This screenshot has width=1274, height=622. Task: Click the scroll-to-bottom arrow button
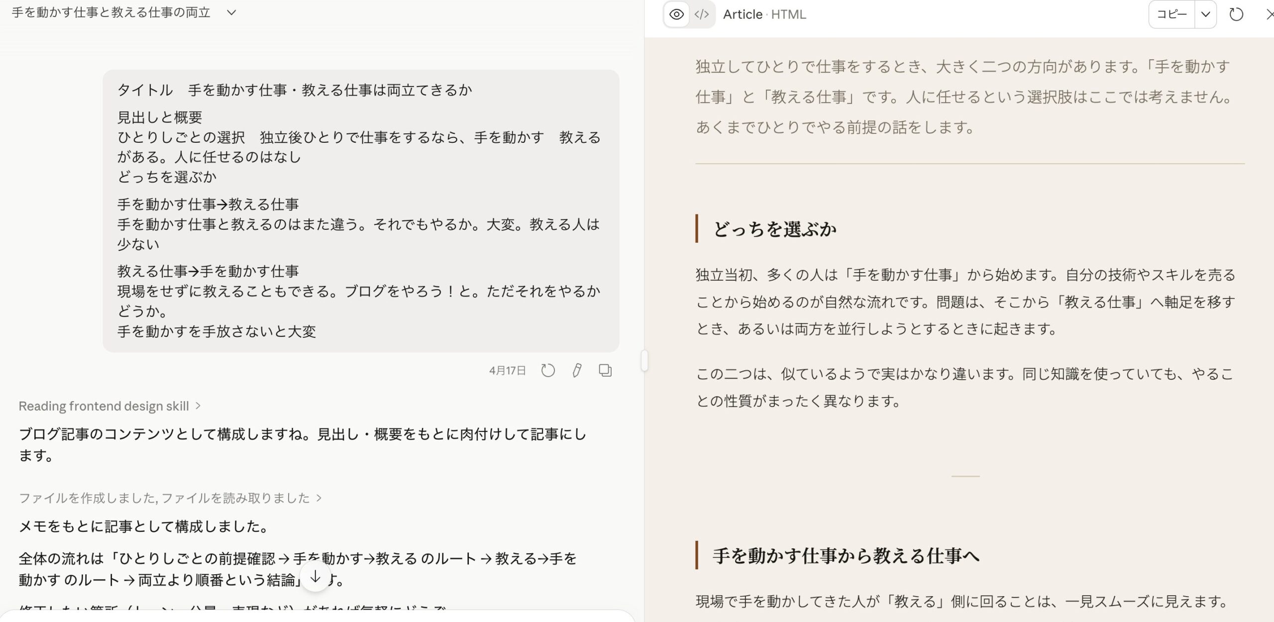tap(316, 577)
